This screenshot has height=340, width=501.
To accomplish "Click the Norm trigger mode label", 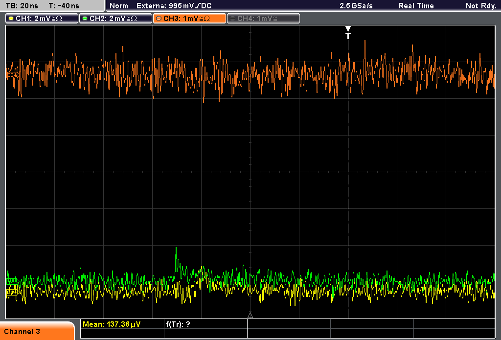I will click(118, 6).
